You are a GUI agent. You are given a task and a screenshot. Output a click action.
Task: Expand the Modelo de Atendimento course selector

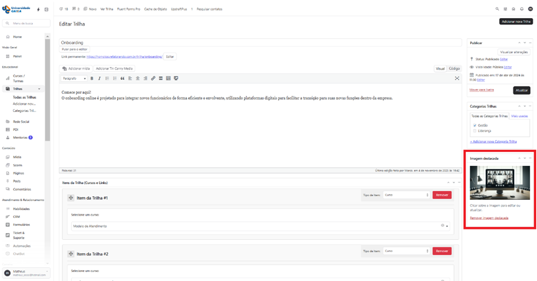[447, 226]
